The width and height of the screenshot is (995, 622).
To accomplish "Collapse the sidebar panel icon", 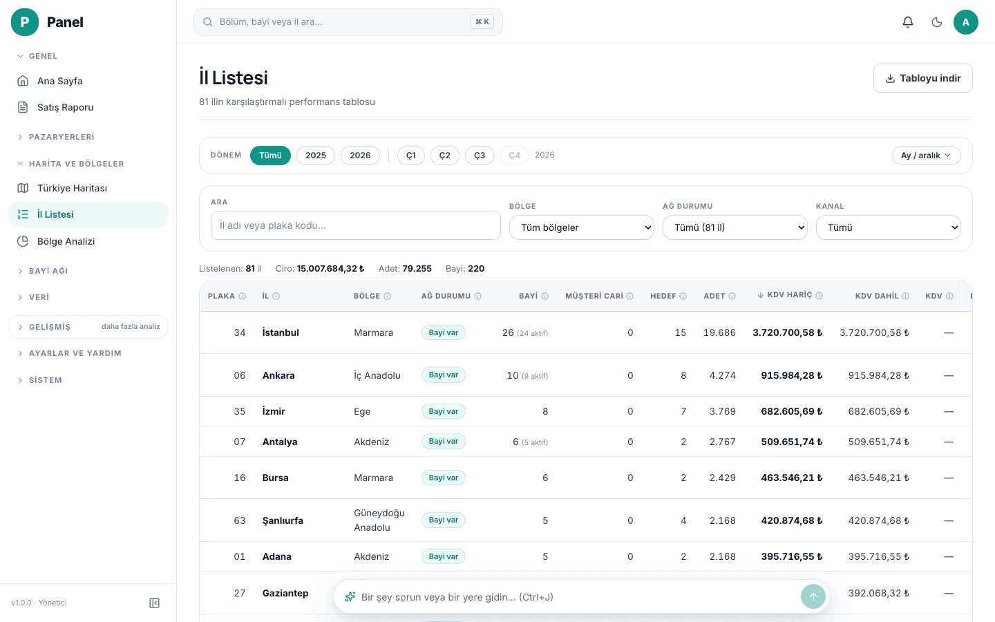I will click(x=155, y=603).
